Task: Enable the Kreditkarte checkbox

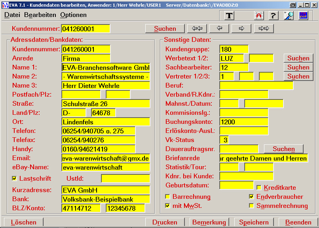Action: tap(259, 187)
